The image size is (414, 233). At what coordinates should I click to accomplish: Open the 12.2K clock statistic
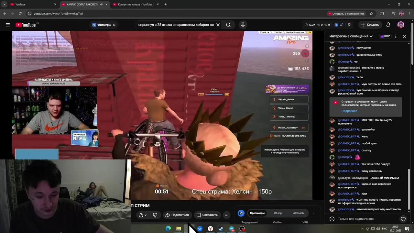tap(310, 25)
